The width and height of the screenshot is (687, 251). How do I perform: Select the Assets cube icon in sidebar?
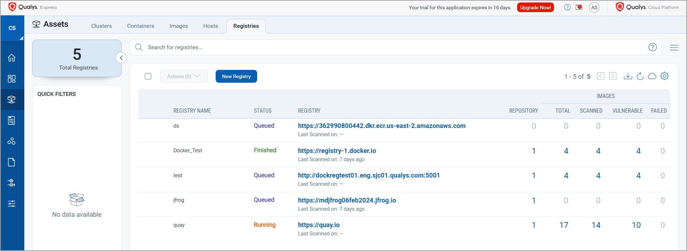pyautogui.click(x=12, y=99)
